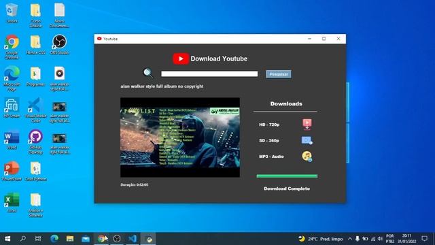Click the POR PTB2 language indicator
This screenshot has height=245, width=435.
tap(389, 239)
